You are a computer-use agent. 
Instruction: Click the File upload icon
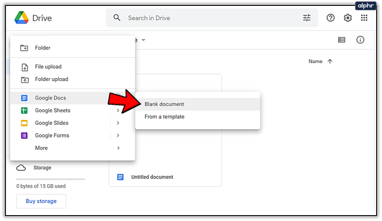25,67
